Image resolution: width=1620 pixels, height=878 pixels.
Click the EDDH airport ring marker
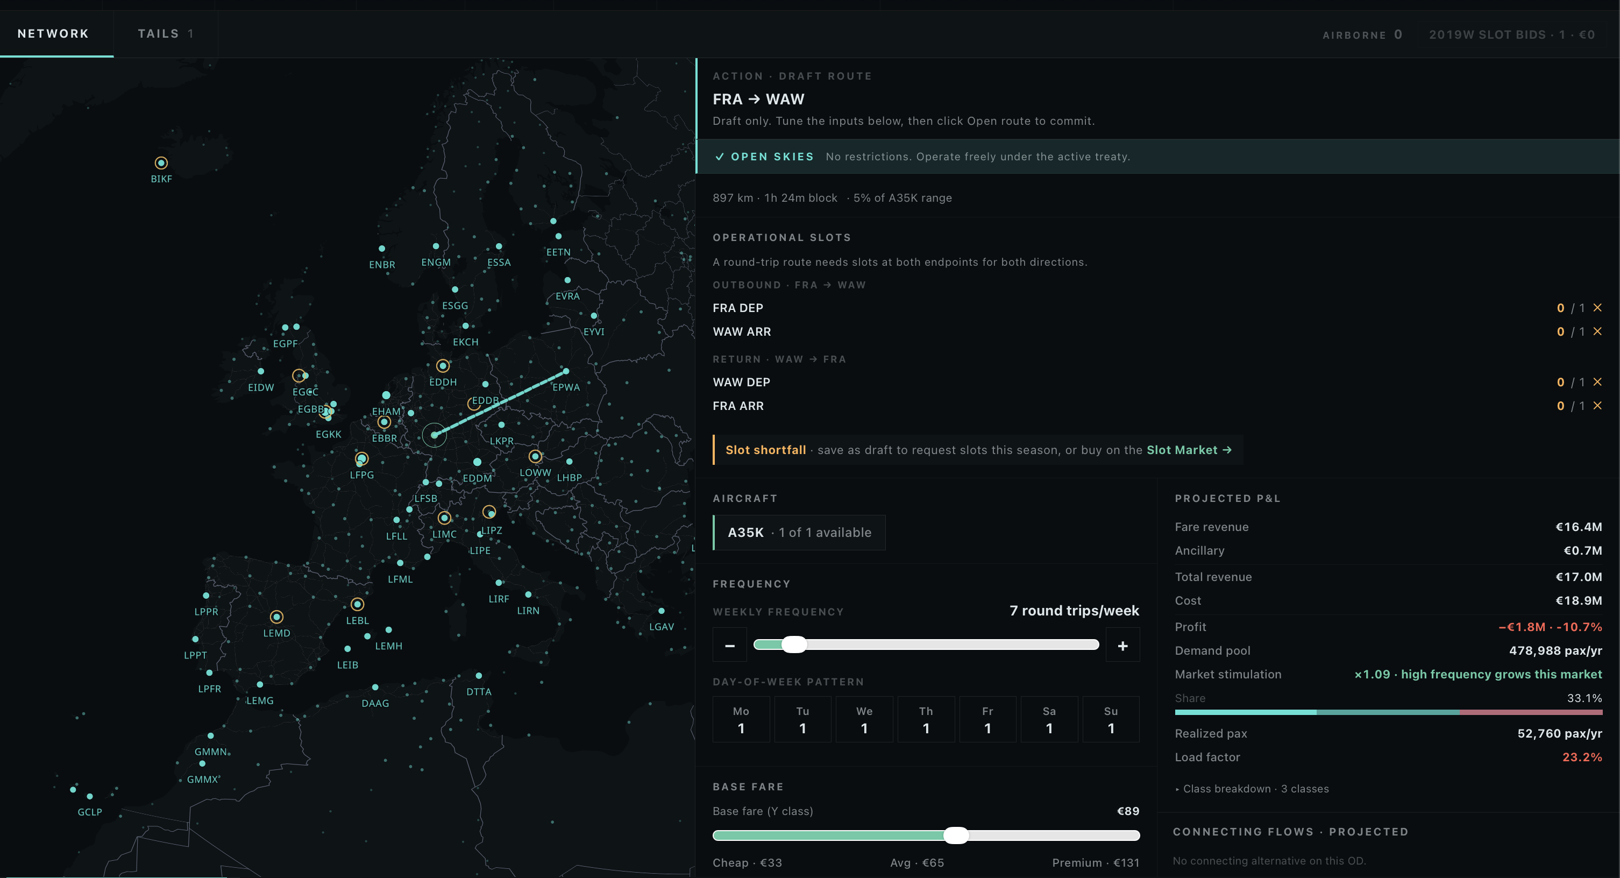tap(443, 365)
